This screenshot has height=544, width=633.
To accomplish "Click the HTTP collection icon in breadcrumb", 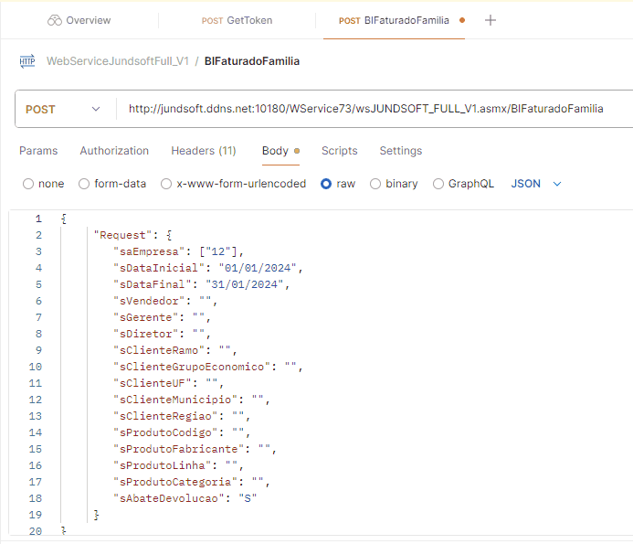I will coord(27,61).
